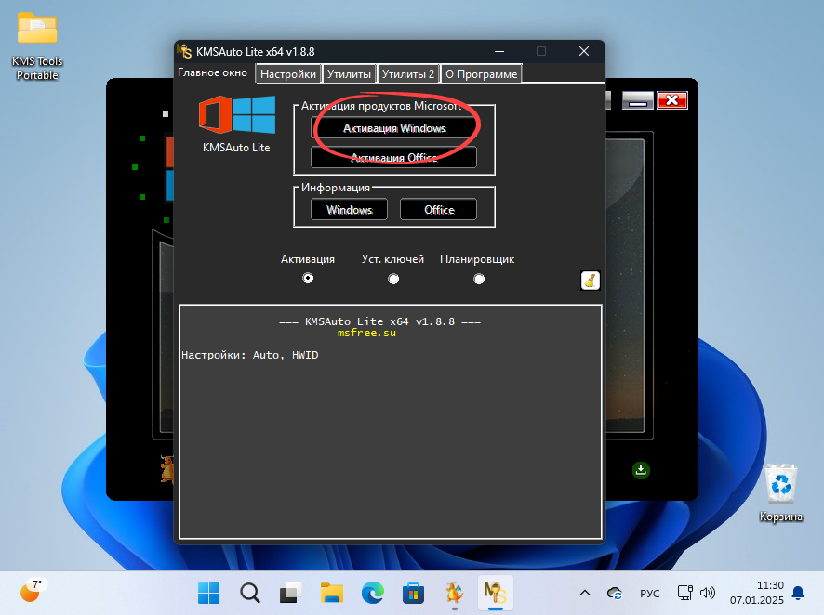Select the Планировщик radio button
The width and height of the screenshot is (824, 615).
(478, 278)
